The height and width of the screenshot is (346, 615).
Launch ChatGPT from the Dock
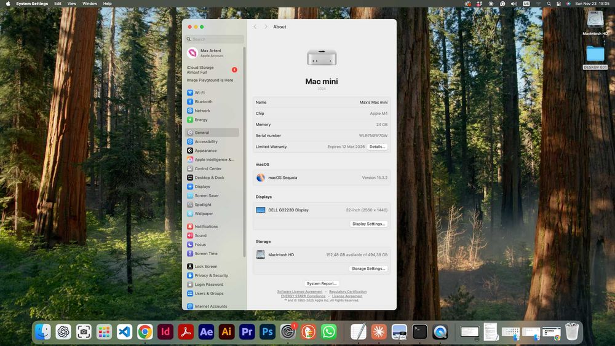[63, 332]
